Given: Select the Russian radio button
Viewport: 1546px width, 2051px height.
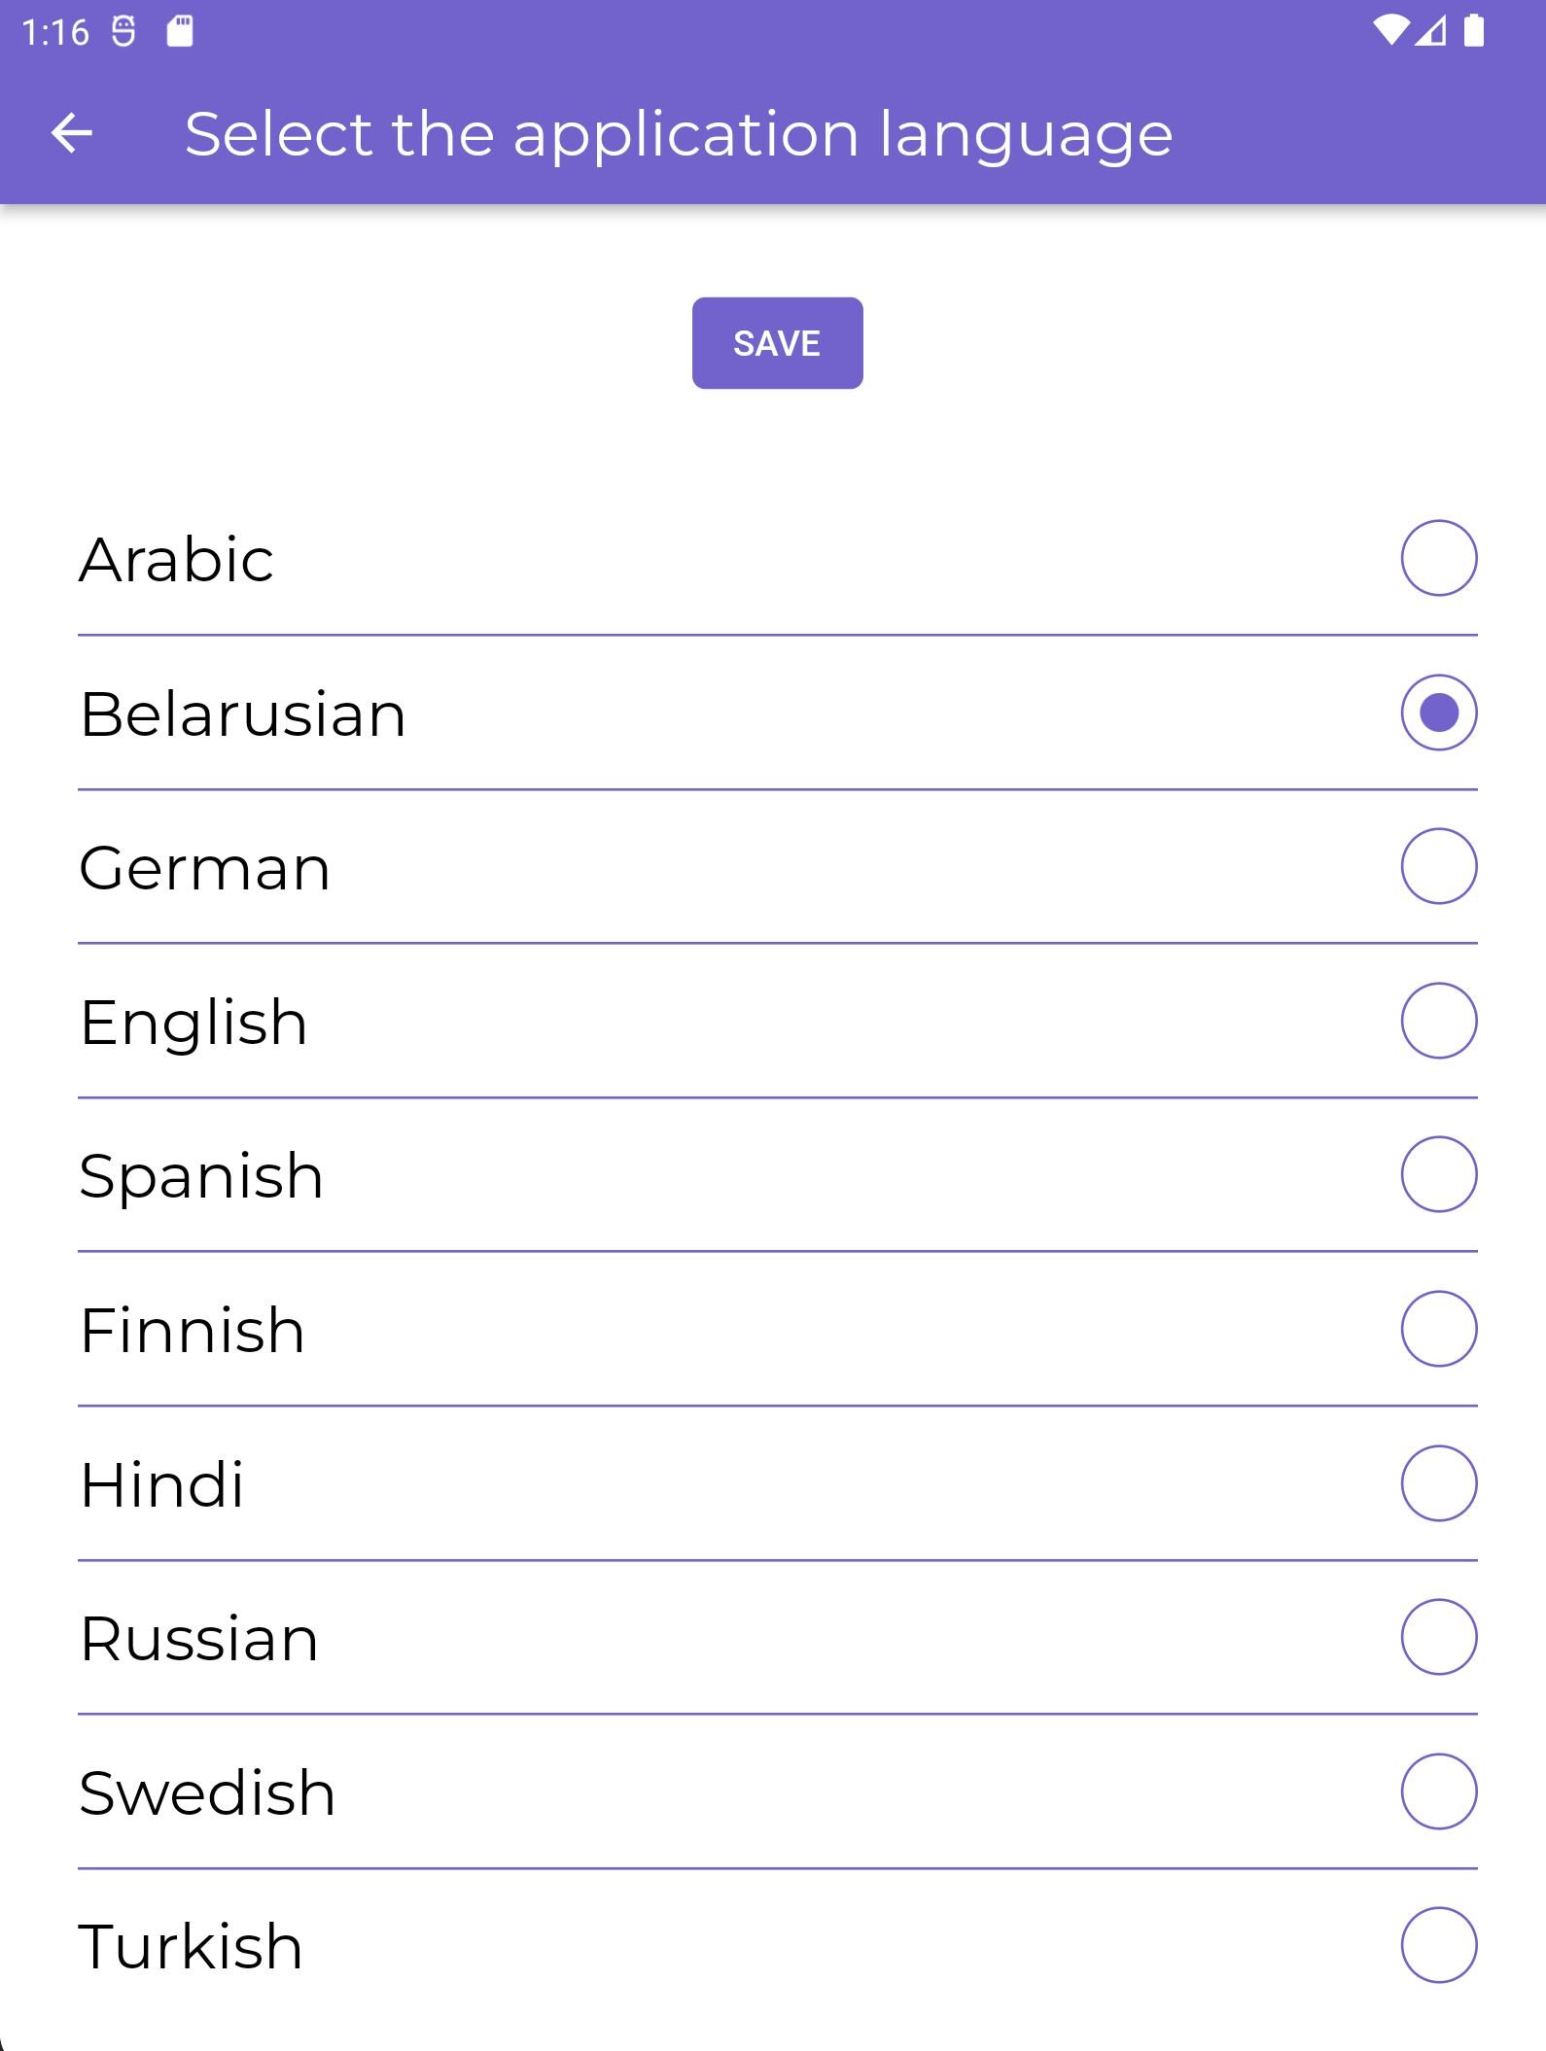Looking at the screenshot, I should tap(1438, 1637).
